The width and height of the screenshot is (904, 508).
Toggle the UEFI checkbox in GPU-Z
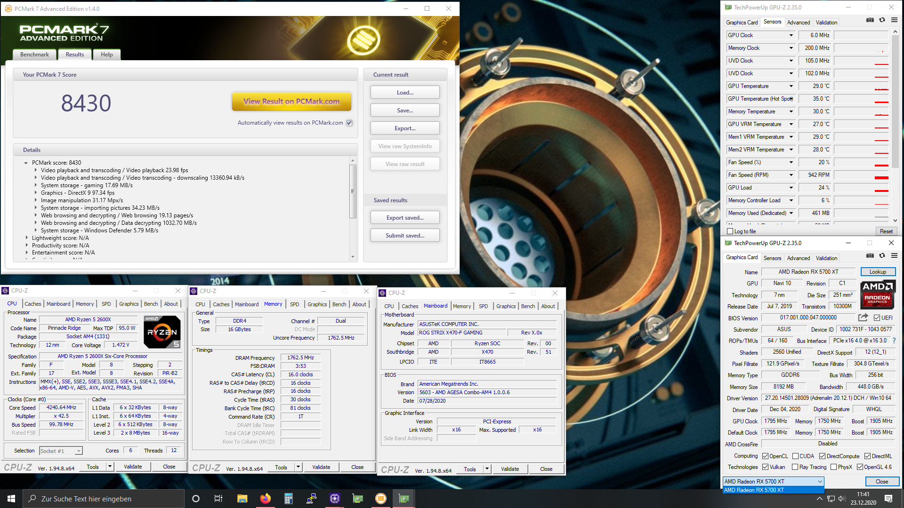tap(877, 318)
